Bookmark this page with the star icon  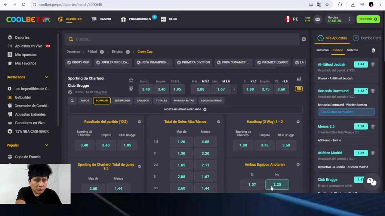coord(327,4)
